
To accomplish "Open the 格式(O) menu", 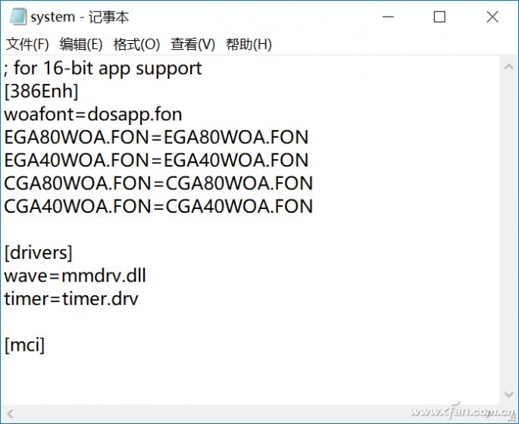I will click(136, 45).
